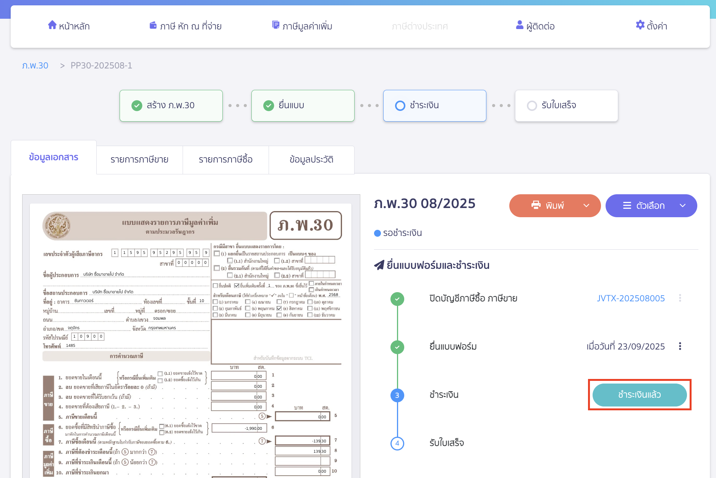Open three-dot menu beside JVTX-202508005
Screen dimensions: 716x478
[680, 298]
